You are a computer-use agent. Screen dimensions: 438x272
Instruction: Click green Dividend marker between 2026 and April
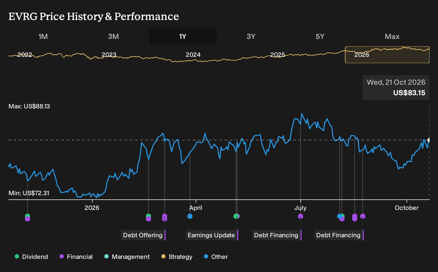[148, 216]
